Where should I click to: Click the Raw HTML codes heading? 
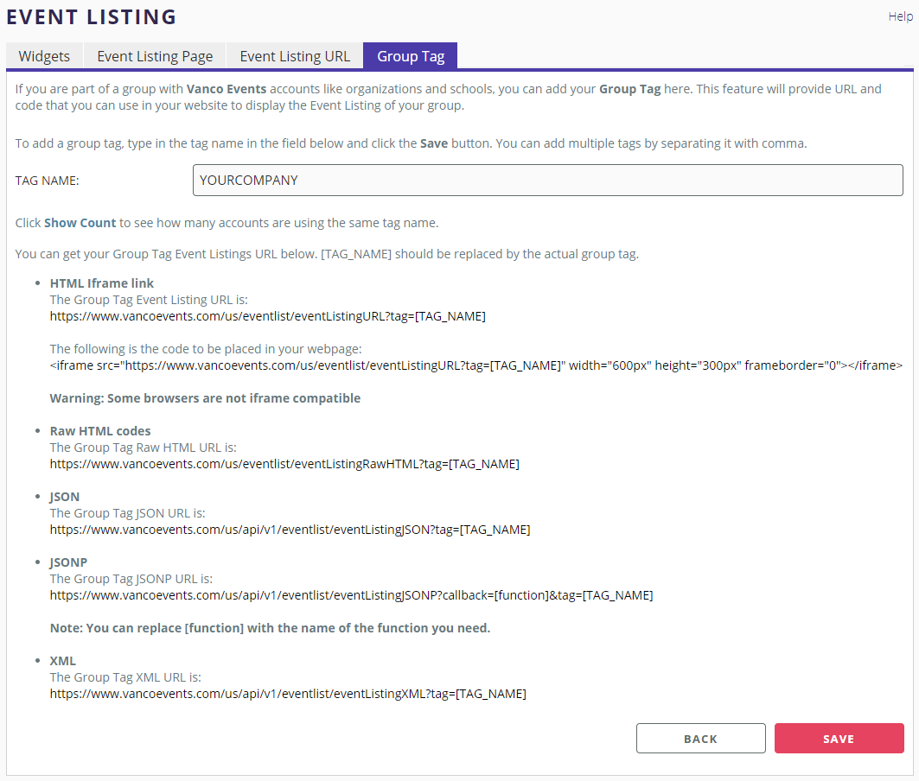[x=100, y=431]
